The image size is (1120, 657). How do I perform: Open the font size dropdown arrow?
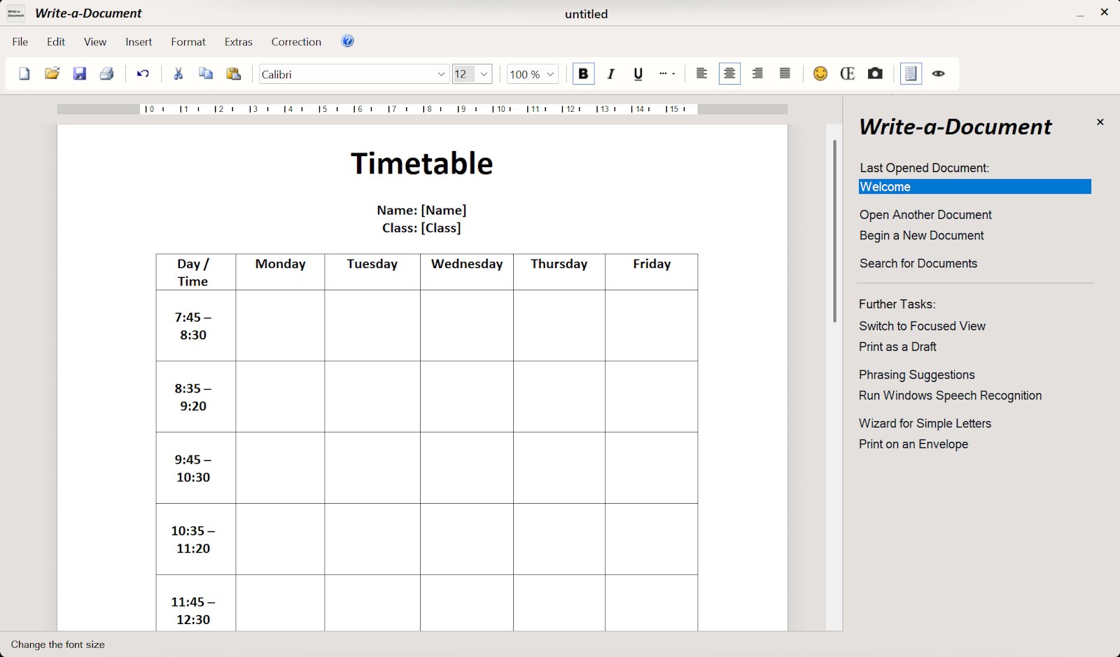[484, 74]
